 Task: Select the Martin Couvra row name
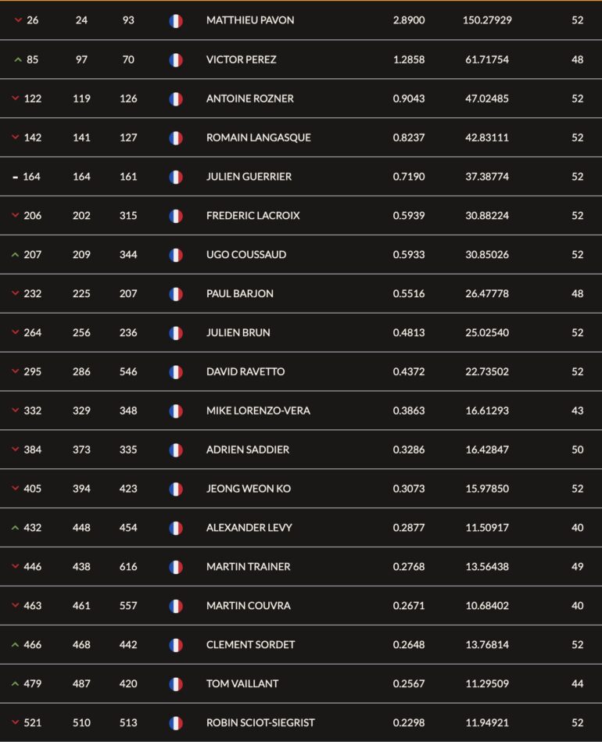248,606
